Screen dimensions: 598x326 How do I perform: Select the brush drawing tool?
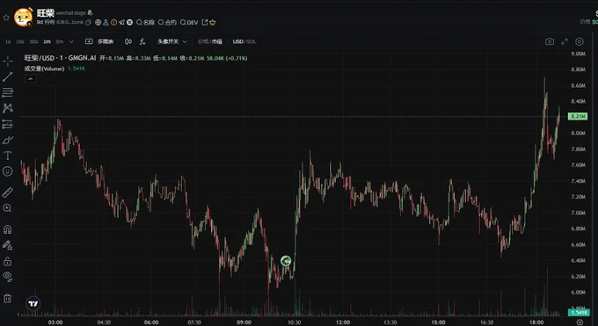(x=8, y=140)
